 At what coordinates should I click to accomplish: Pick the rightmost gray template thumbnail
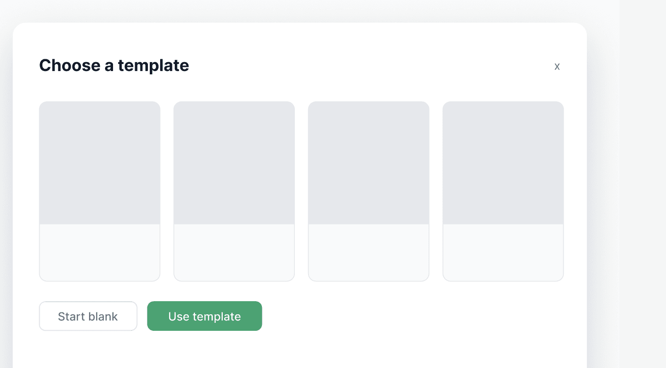(503, 163)
